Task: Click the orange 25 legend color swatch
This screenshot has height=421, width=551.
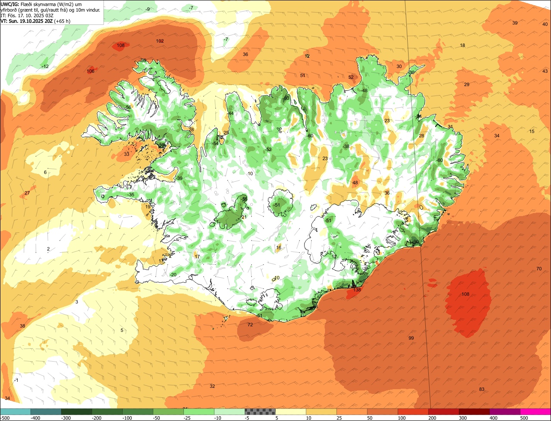Action: 352,412
